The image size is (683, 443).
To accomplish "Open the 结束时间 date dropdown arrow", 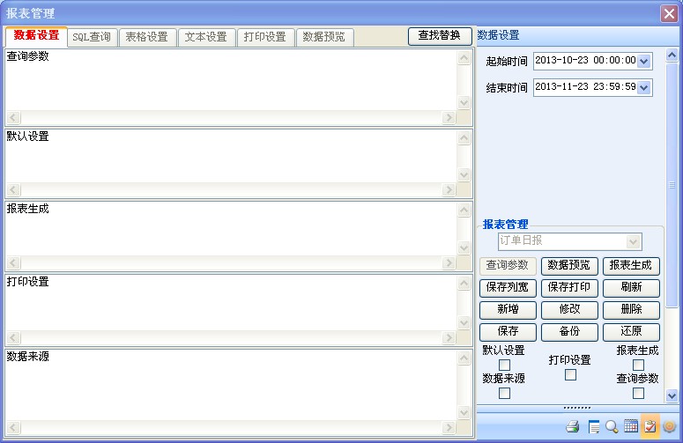I will click(x=644, y=88).
